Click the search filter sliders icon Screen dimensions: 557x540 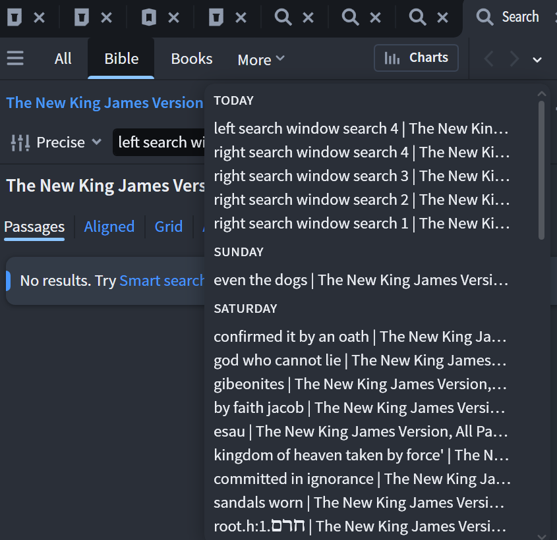20,143
